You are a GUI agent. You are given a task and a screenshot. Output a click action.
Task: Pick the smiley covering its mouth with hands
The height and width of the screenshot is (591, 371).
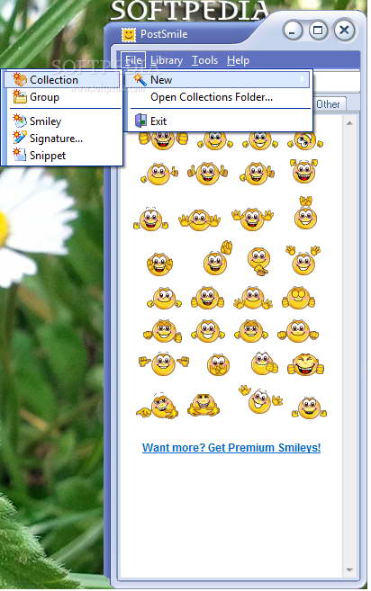pyautogui.click(x=218, y=365)
